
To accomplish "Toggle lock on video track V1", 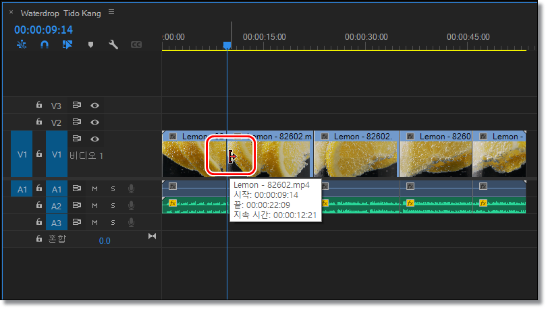I will coord(39,153).
